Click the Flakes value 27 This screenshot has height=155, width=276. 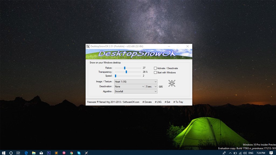pos(144,68)
